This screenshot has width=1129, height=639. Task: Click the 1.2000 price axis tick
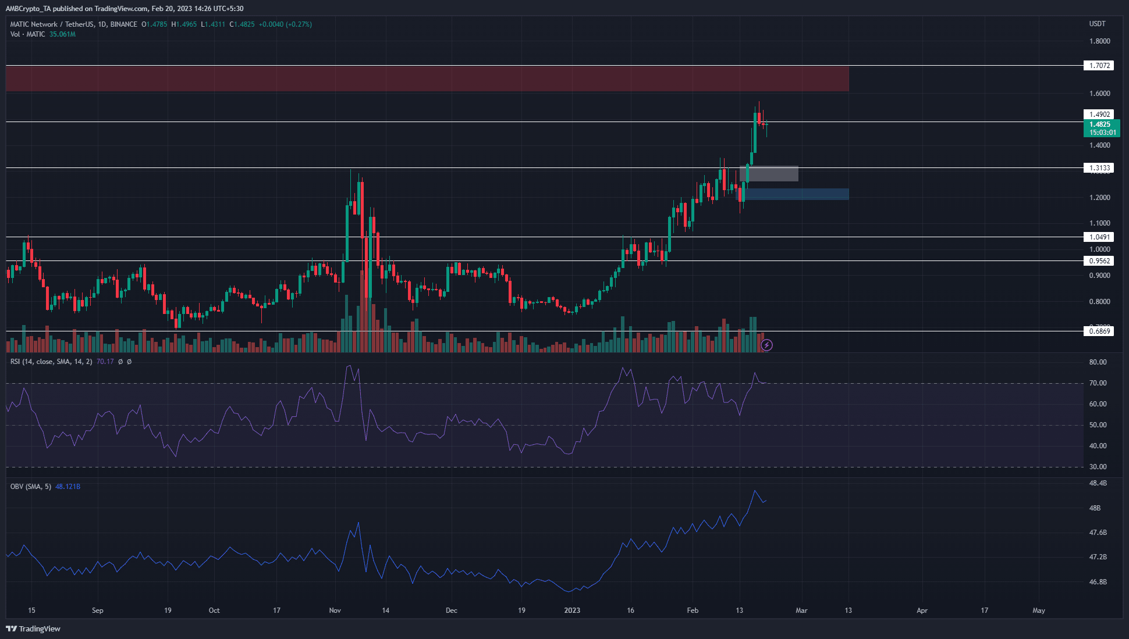pyautogui.click(x=1099, y=198)
